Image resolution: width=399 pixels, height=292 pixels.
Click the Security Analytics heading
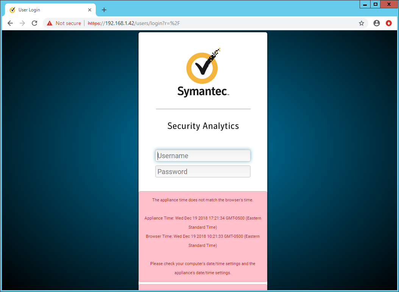203,126
